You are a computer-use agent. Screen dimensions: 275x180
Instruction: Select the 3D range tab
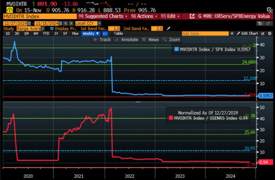point(17,34)
